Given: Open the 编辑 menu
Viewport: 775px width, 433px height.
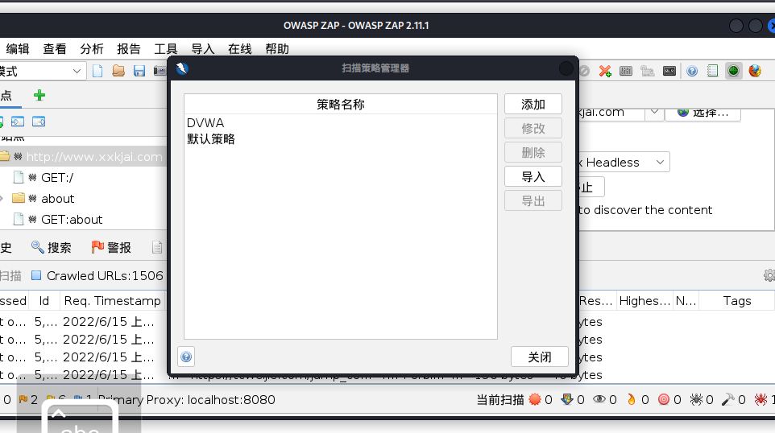Looking at the screenshot, I should (x=18, y=49).
